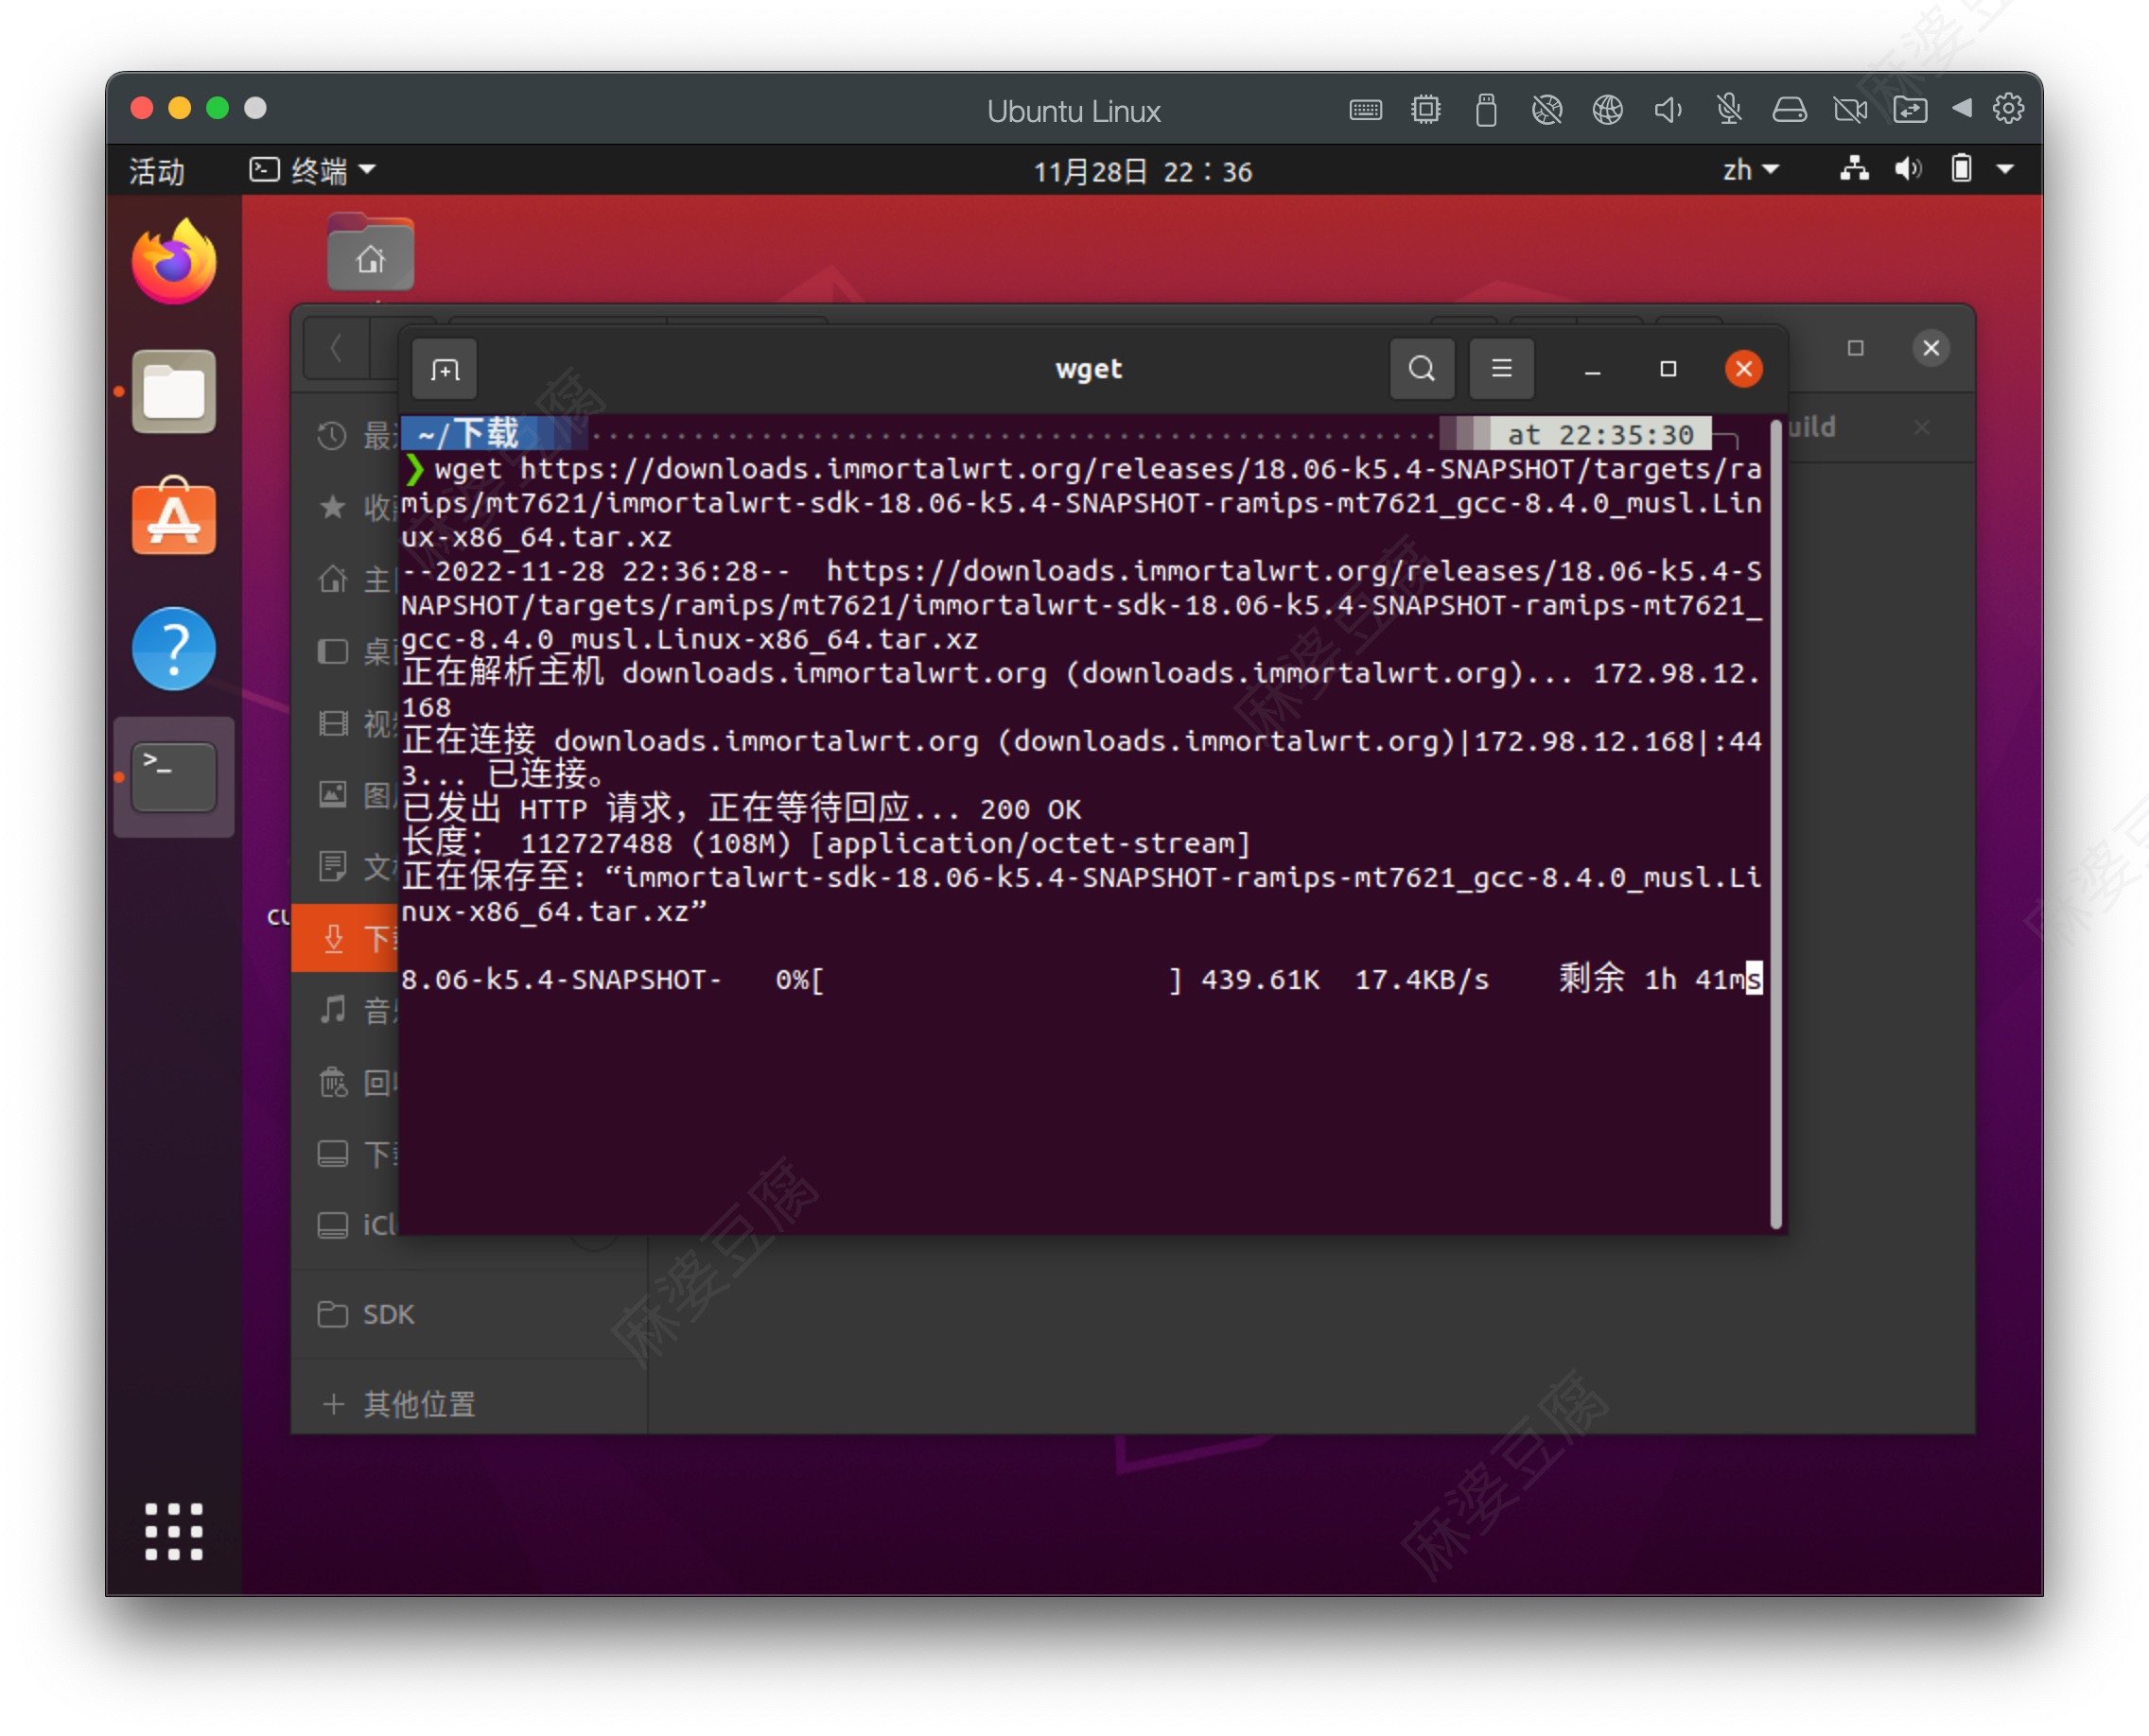Image resolution: width=2149 pixels, height=1736 pixels.
Task: Click the USB device icon in the VM title bar
Action: tap(1487, 110)
